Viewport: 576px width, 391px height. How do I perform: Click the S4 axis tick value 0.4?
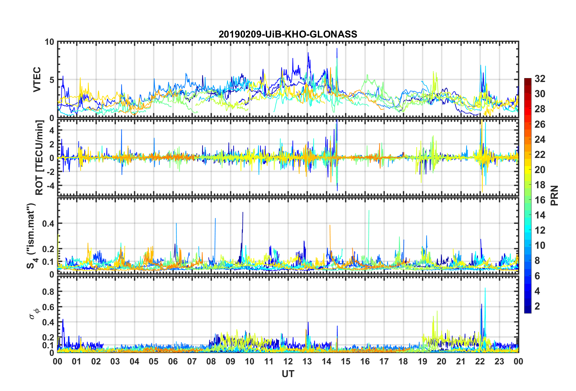tap(48, 224)
